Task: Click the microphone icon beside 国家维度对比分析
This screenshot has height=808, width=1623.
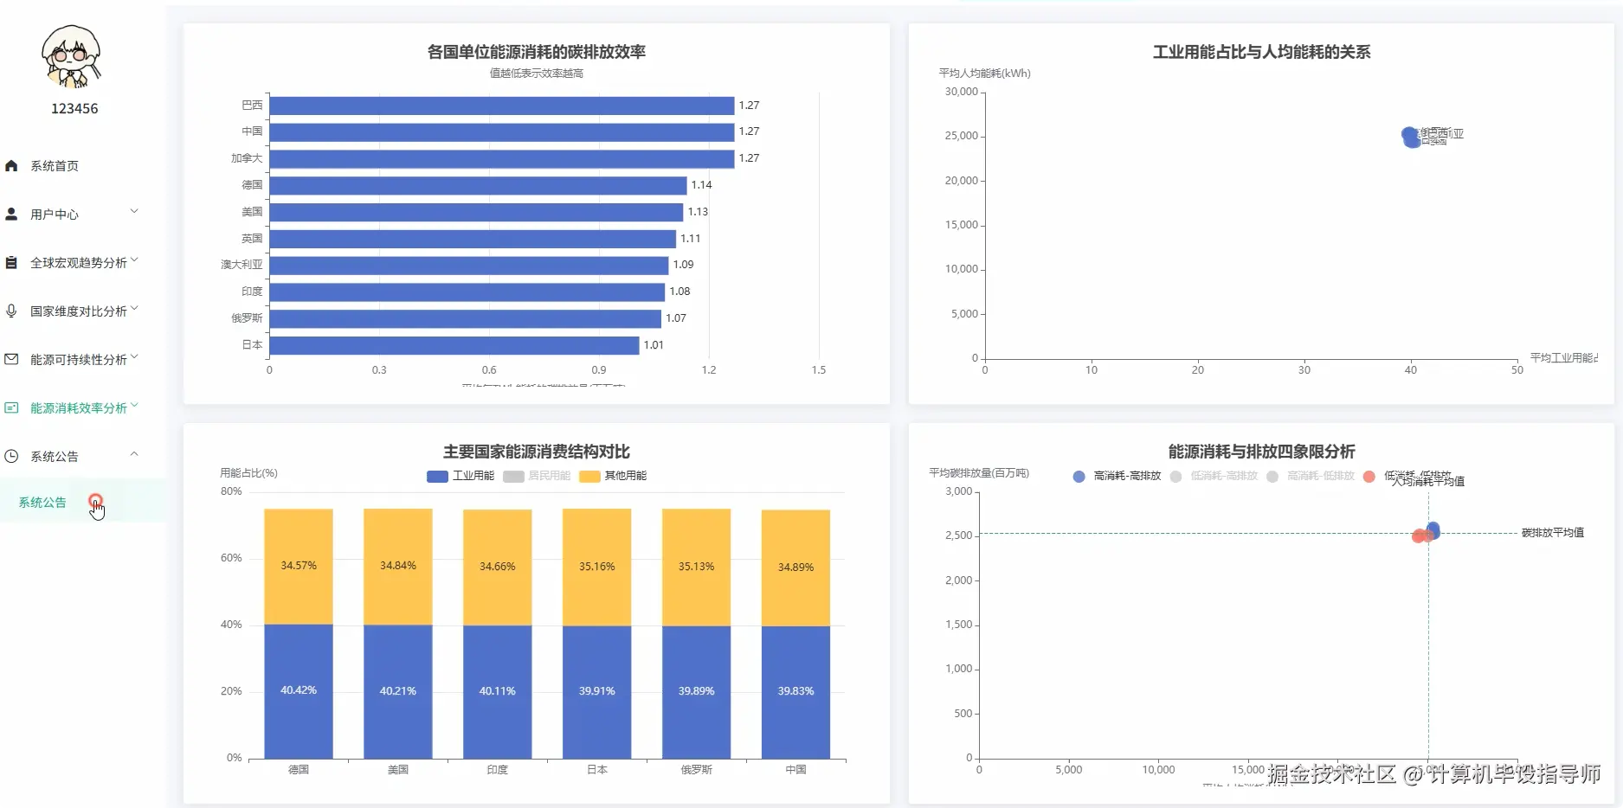Action: 12,310
